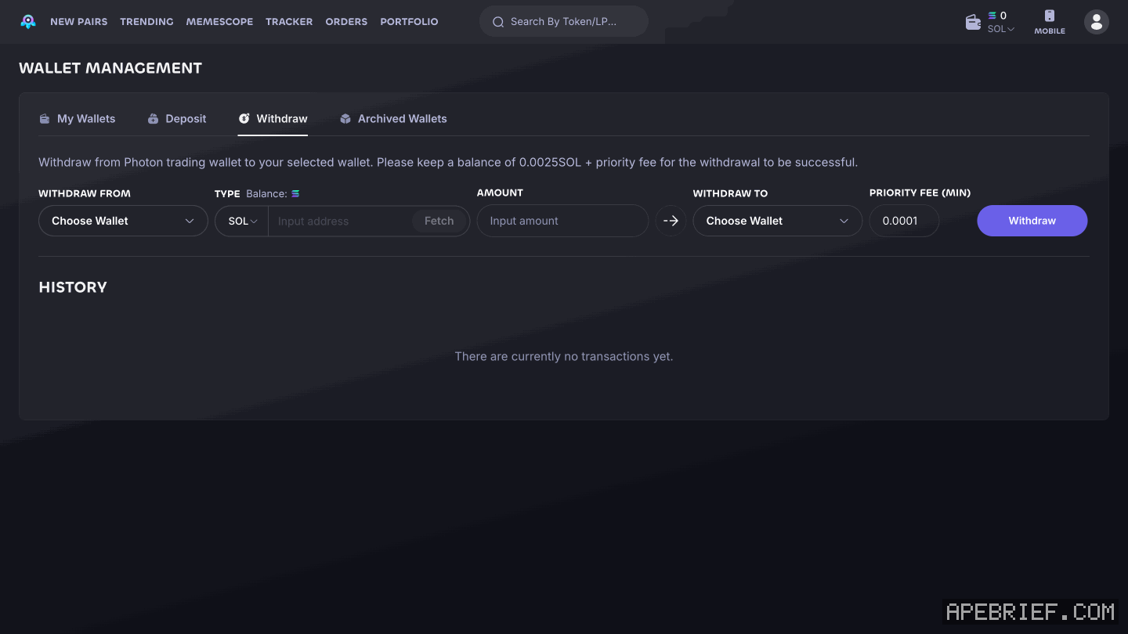Click the no transactions yet message
Screen dimensions: 1128x634
tap(564, 356)
